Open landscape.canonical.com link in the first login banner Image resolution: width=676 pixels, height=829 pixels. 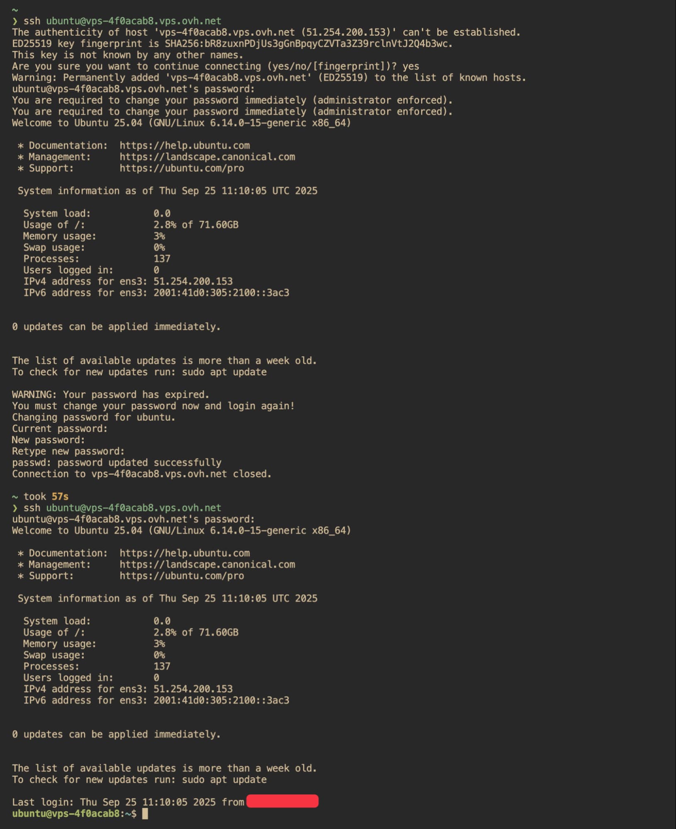click(207, 157)
